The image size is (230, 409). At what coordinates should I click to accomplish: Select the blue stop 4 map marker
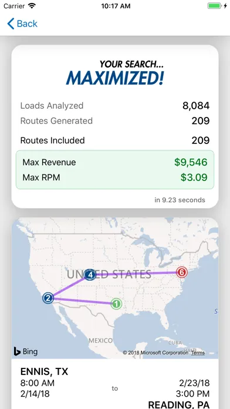90,274
